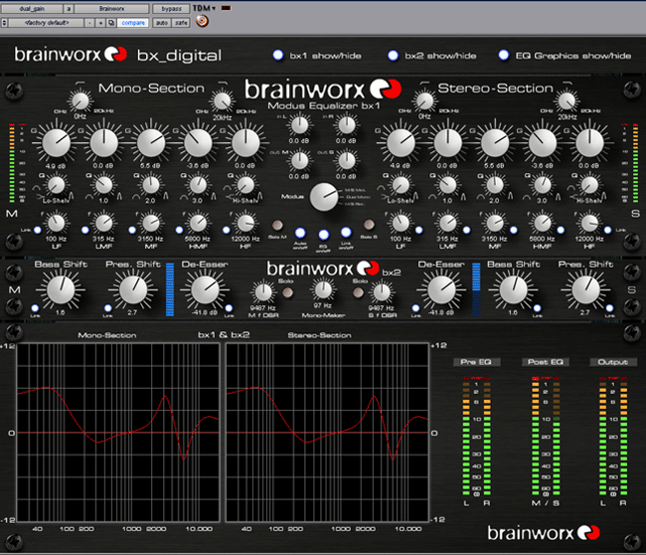The width and height of the screenshot is (646, 555).
Task: Toggle bx1 show/hide LED
Action: point(278,55)
